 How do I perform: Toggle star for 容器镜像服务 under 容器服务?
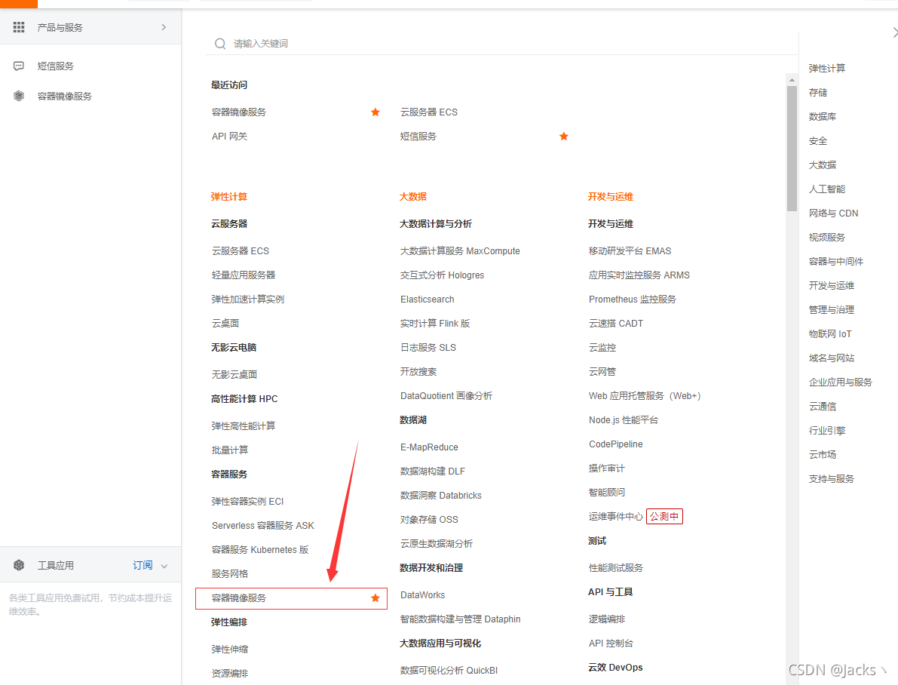pos(375,598)
